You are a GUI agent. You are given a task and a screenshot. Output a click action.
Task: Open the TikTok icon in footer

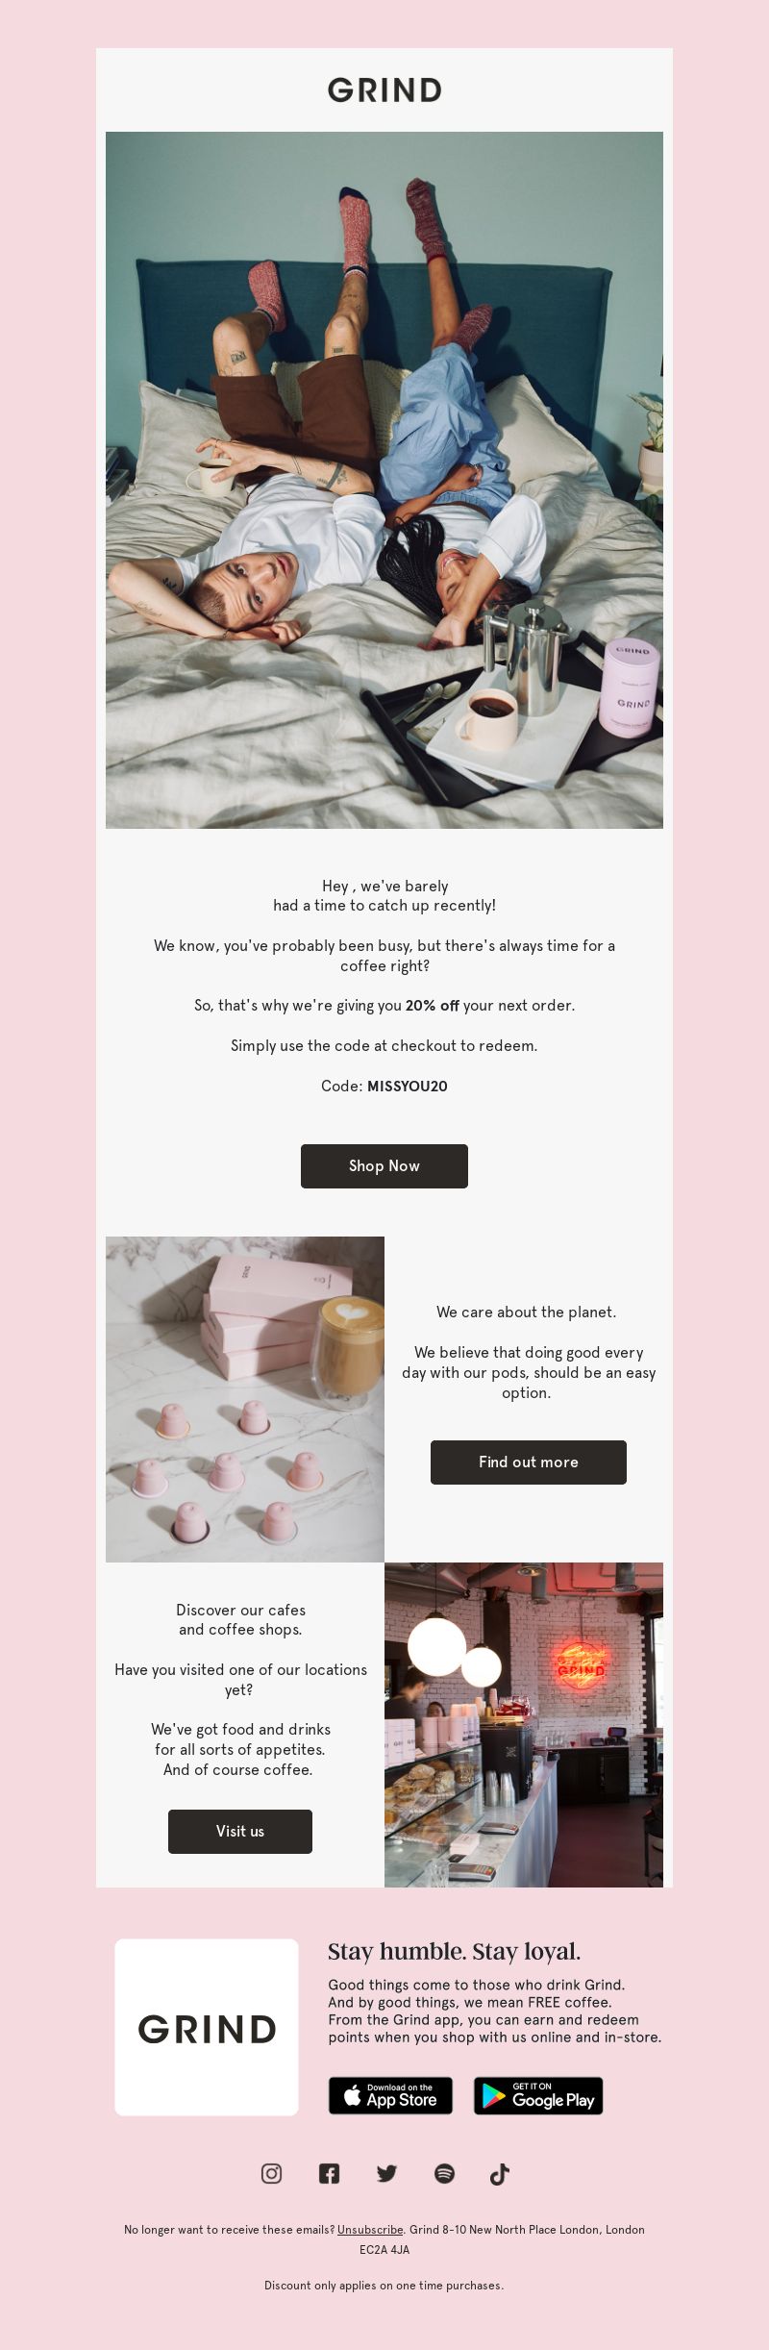pos(500,2174)
